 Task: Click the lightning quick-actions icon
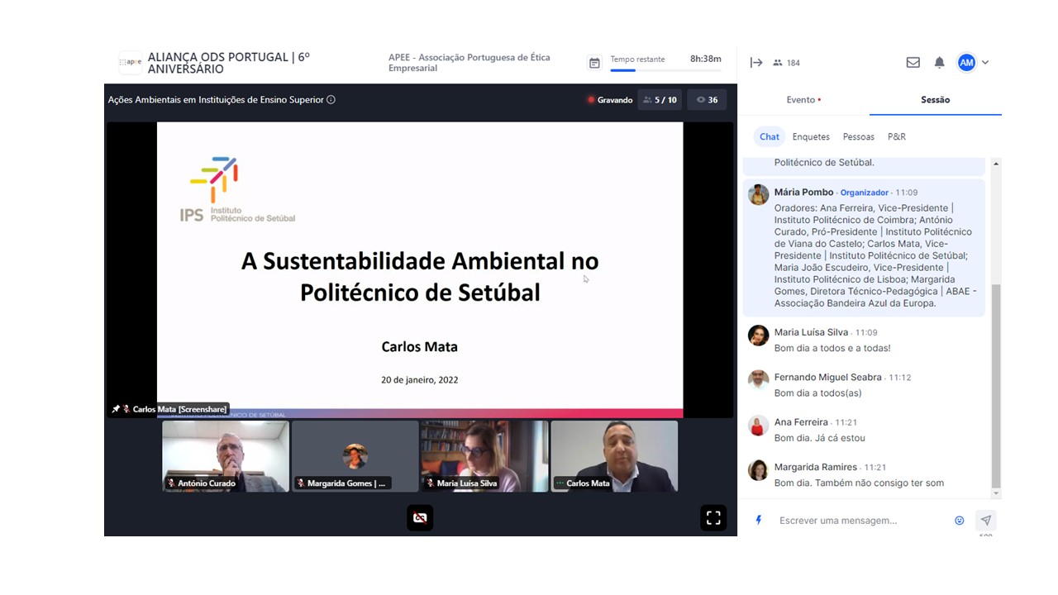tap(759, 521)
